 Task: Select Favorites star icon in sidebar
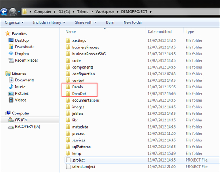coord(8,33)
